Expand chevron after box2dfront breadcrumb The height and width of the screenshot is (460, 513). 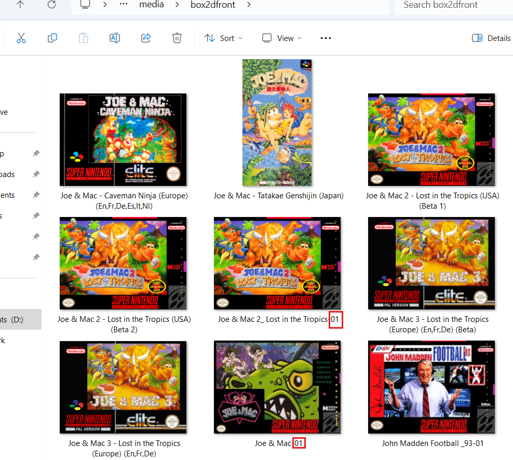coord(249,5)
